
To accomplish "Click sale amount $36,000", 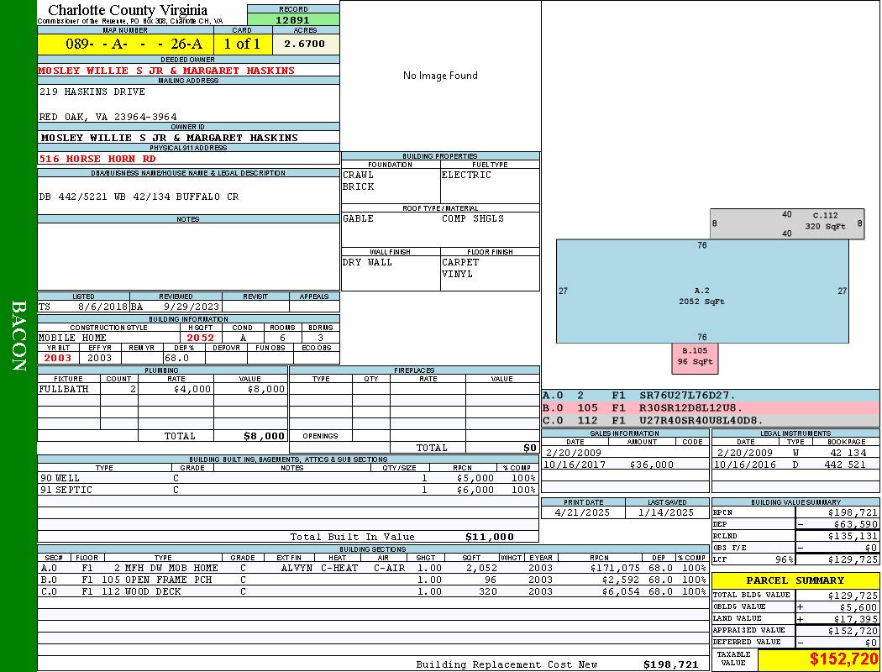I will pyautogui.click(x=651, y=465).
